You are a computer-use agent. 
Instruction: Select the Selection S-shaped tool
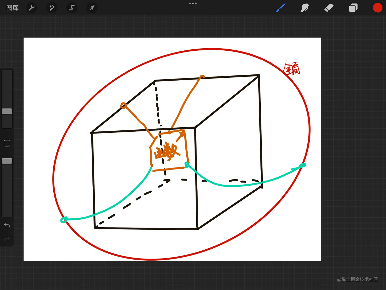point(72,8)
